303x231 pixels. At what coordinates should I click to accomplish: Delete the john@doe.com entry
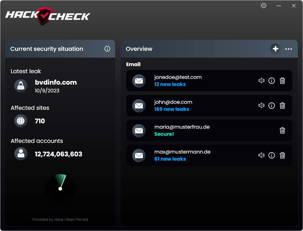[282, 106]
